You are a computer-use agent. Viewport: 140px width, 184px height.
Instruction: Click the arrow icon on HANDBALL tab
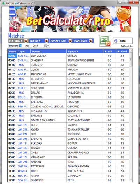[x=91, y=41]
